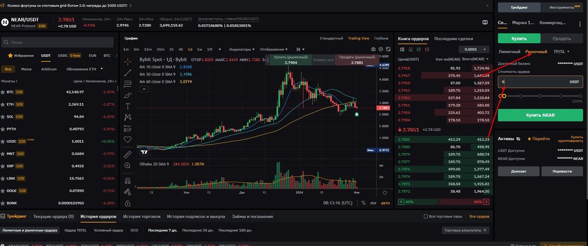Open the 'Всего(NEAR)' column dropdown

tap(475, 59)
